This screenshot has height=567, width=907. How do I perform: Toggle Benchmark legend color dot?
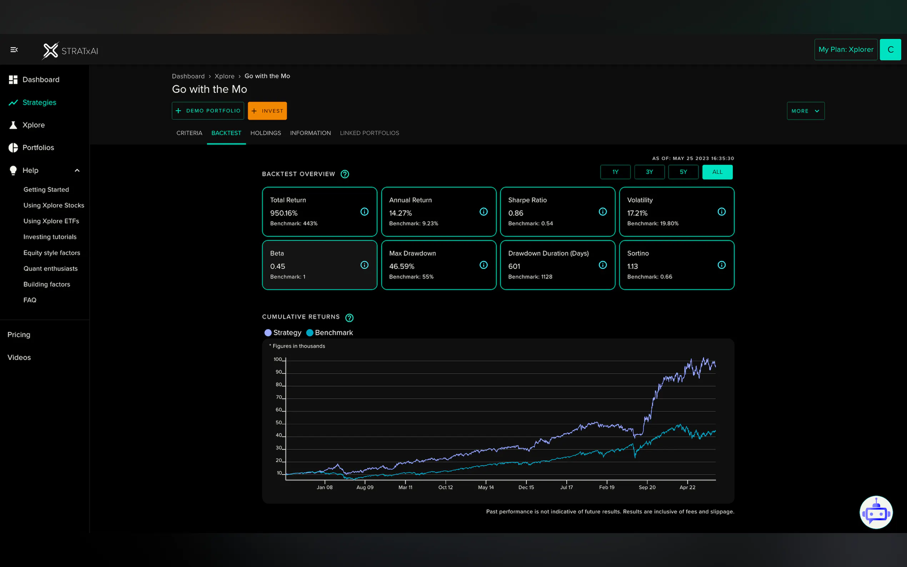click(x=310, y=333)
